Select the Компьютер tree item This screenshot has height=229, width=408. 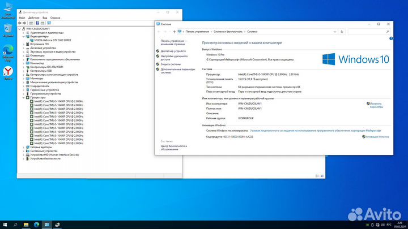(x=37, y=63)
